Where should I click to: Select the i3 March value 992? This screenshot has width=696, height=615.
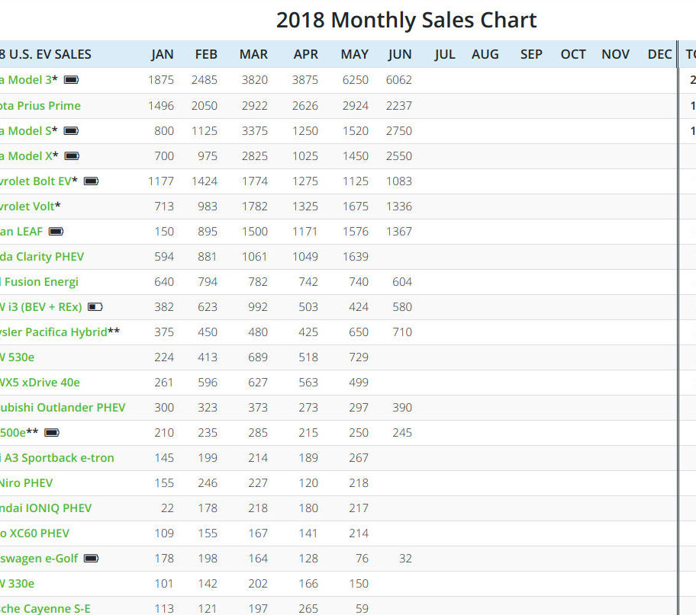click(258, 307)
